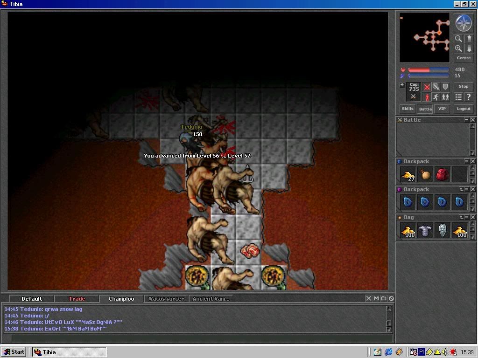Open the ignore list circle icon

(x=392, y=299)
